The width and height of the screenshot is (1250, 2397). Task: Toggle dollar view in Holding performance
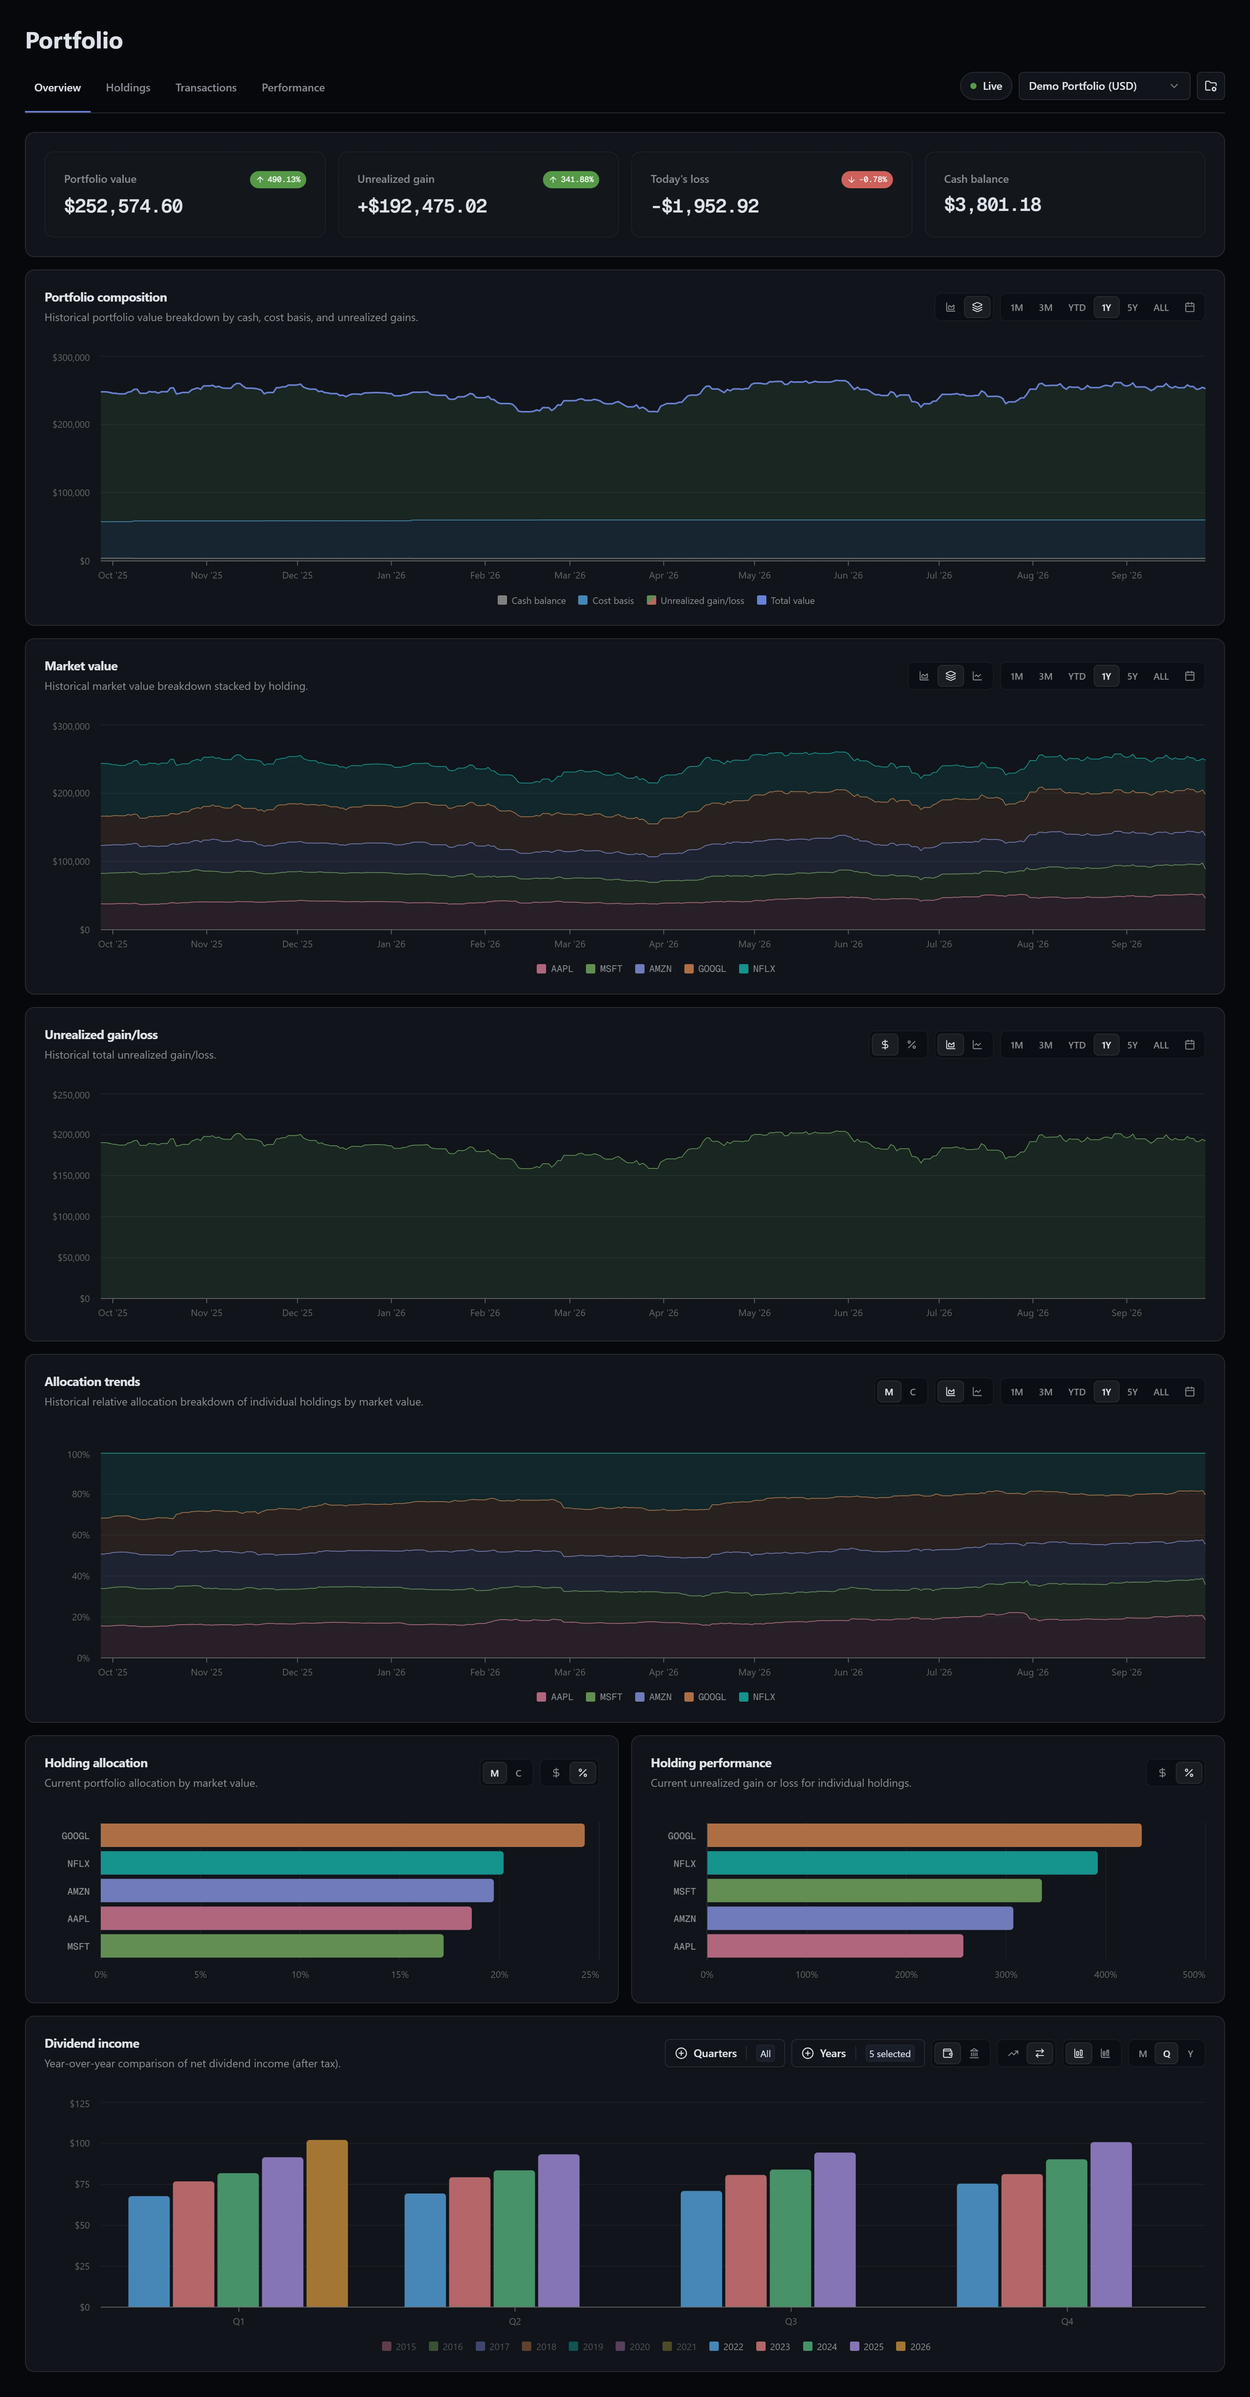[1162, 1773]
